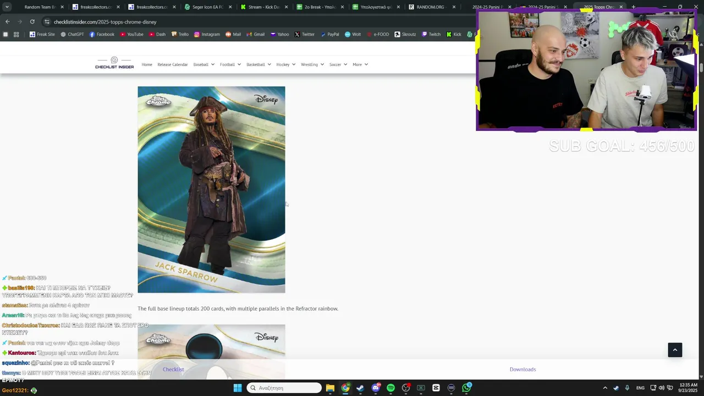This screenshot has height=396, width=704.
Task: Open the tab search dropdown arrow
Action: click(x=7, y=7)
